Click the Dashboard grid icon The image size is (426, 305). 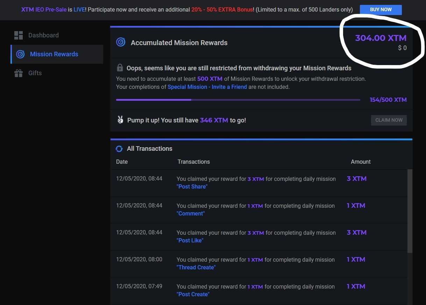click(19, 35)
